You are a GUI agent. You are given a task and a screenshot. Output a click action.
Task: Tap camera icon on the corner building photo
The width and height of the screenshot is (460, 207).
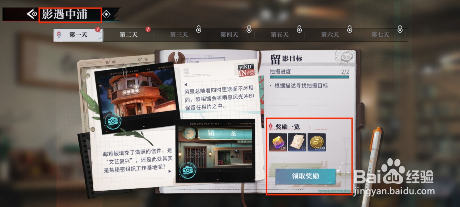click(113, 121)
